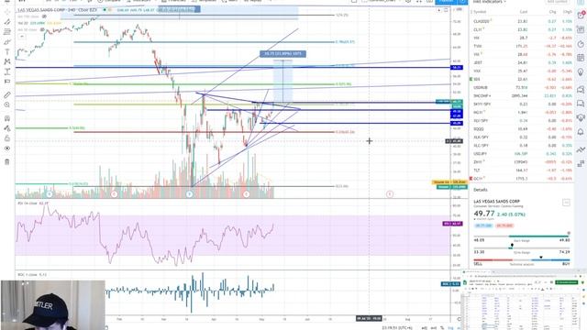Open the ideas lightbulb icon
The image size is (587, 330).
[581, 72]
